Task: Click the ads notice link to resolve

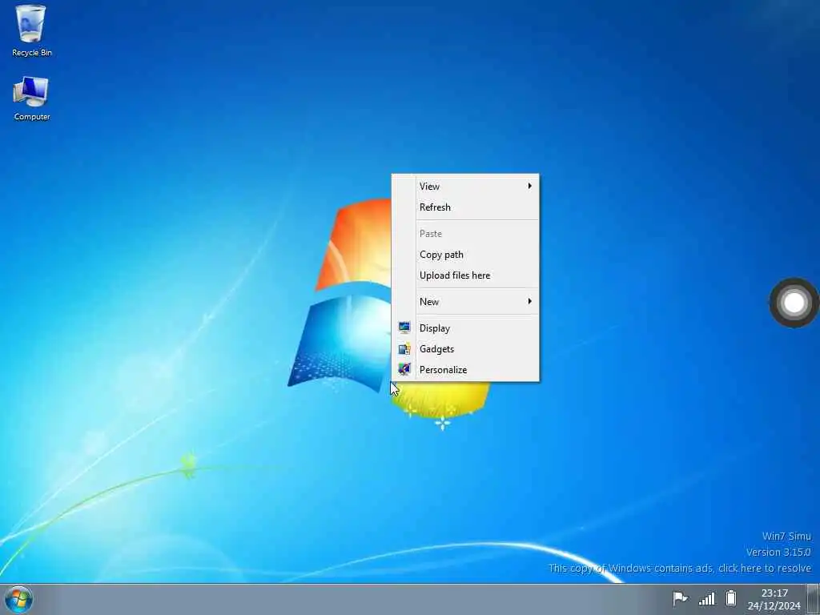Action: pyautogui.click(x=679, y=568)
